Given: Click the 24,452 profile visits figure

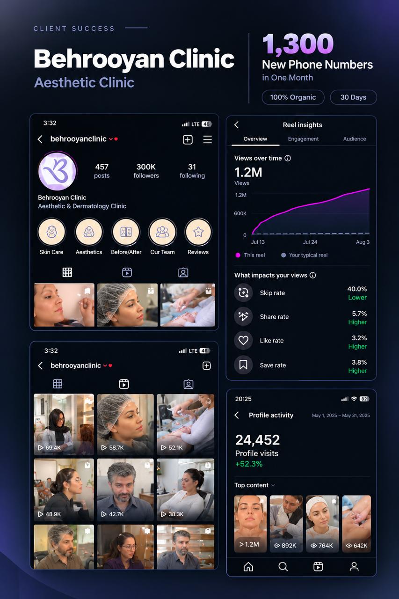Looking at the screenshot, I should pos(257,440).
